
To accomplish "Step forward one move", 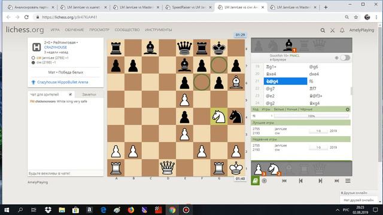I will (x=320, y=181).
